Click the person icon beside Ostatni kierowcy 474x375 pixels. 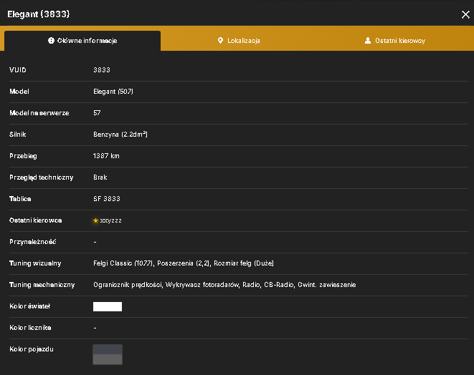368,40
